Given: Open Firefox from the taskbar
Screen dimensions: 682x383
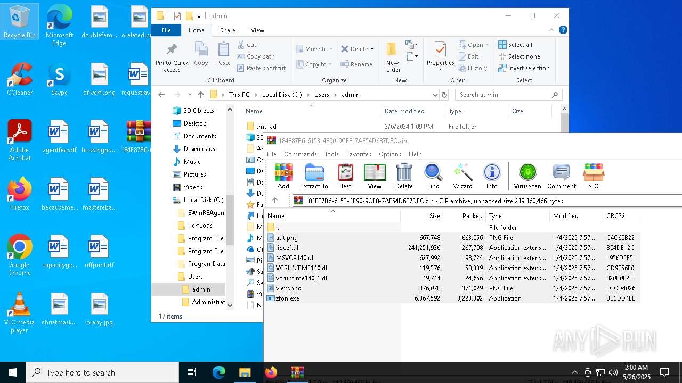Looking at the screenshot, I should (271, 372).
